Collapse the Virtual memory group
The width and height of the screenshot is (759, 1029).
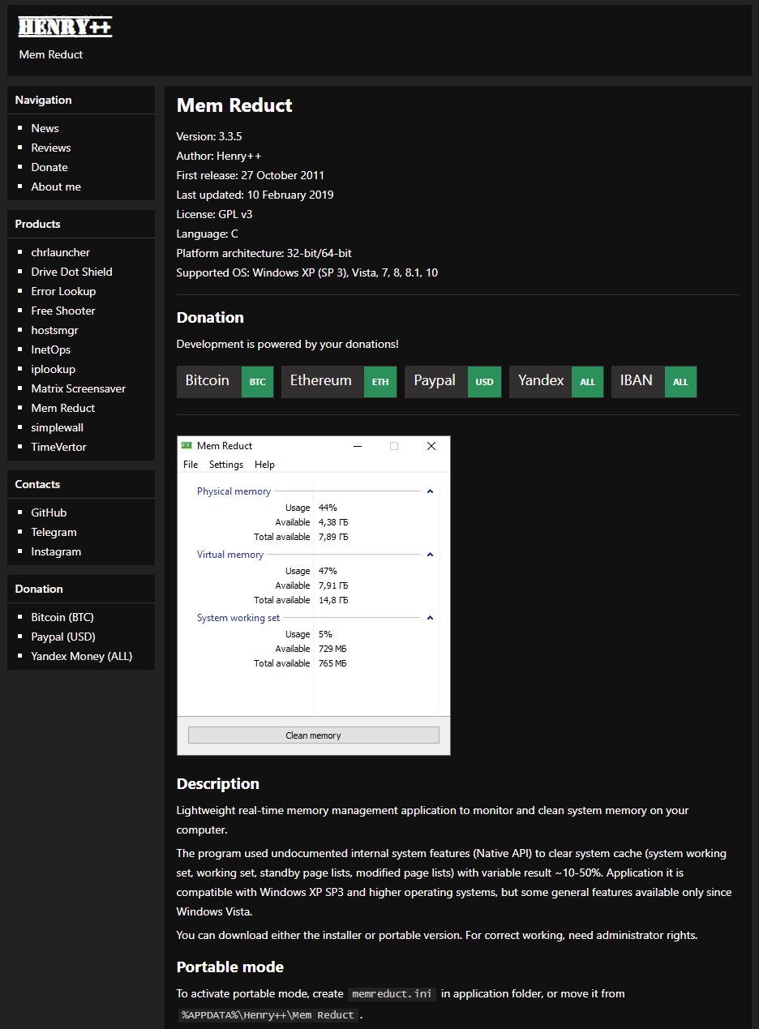click(430, 555)
